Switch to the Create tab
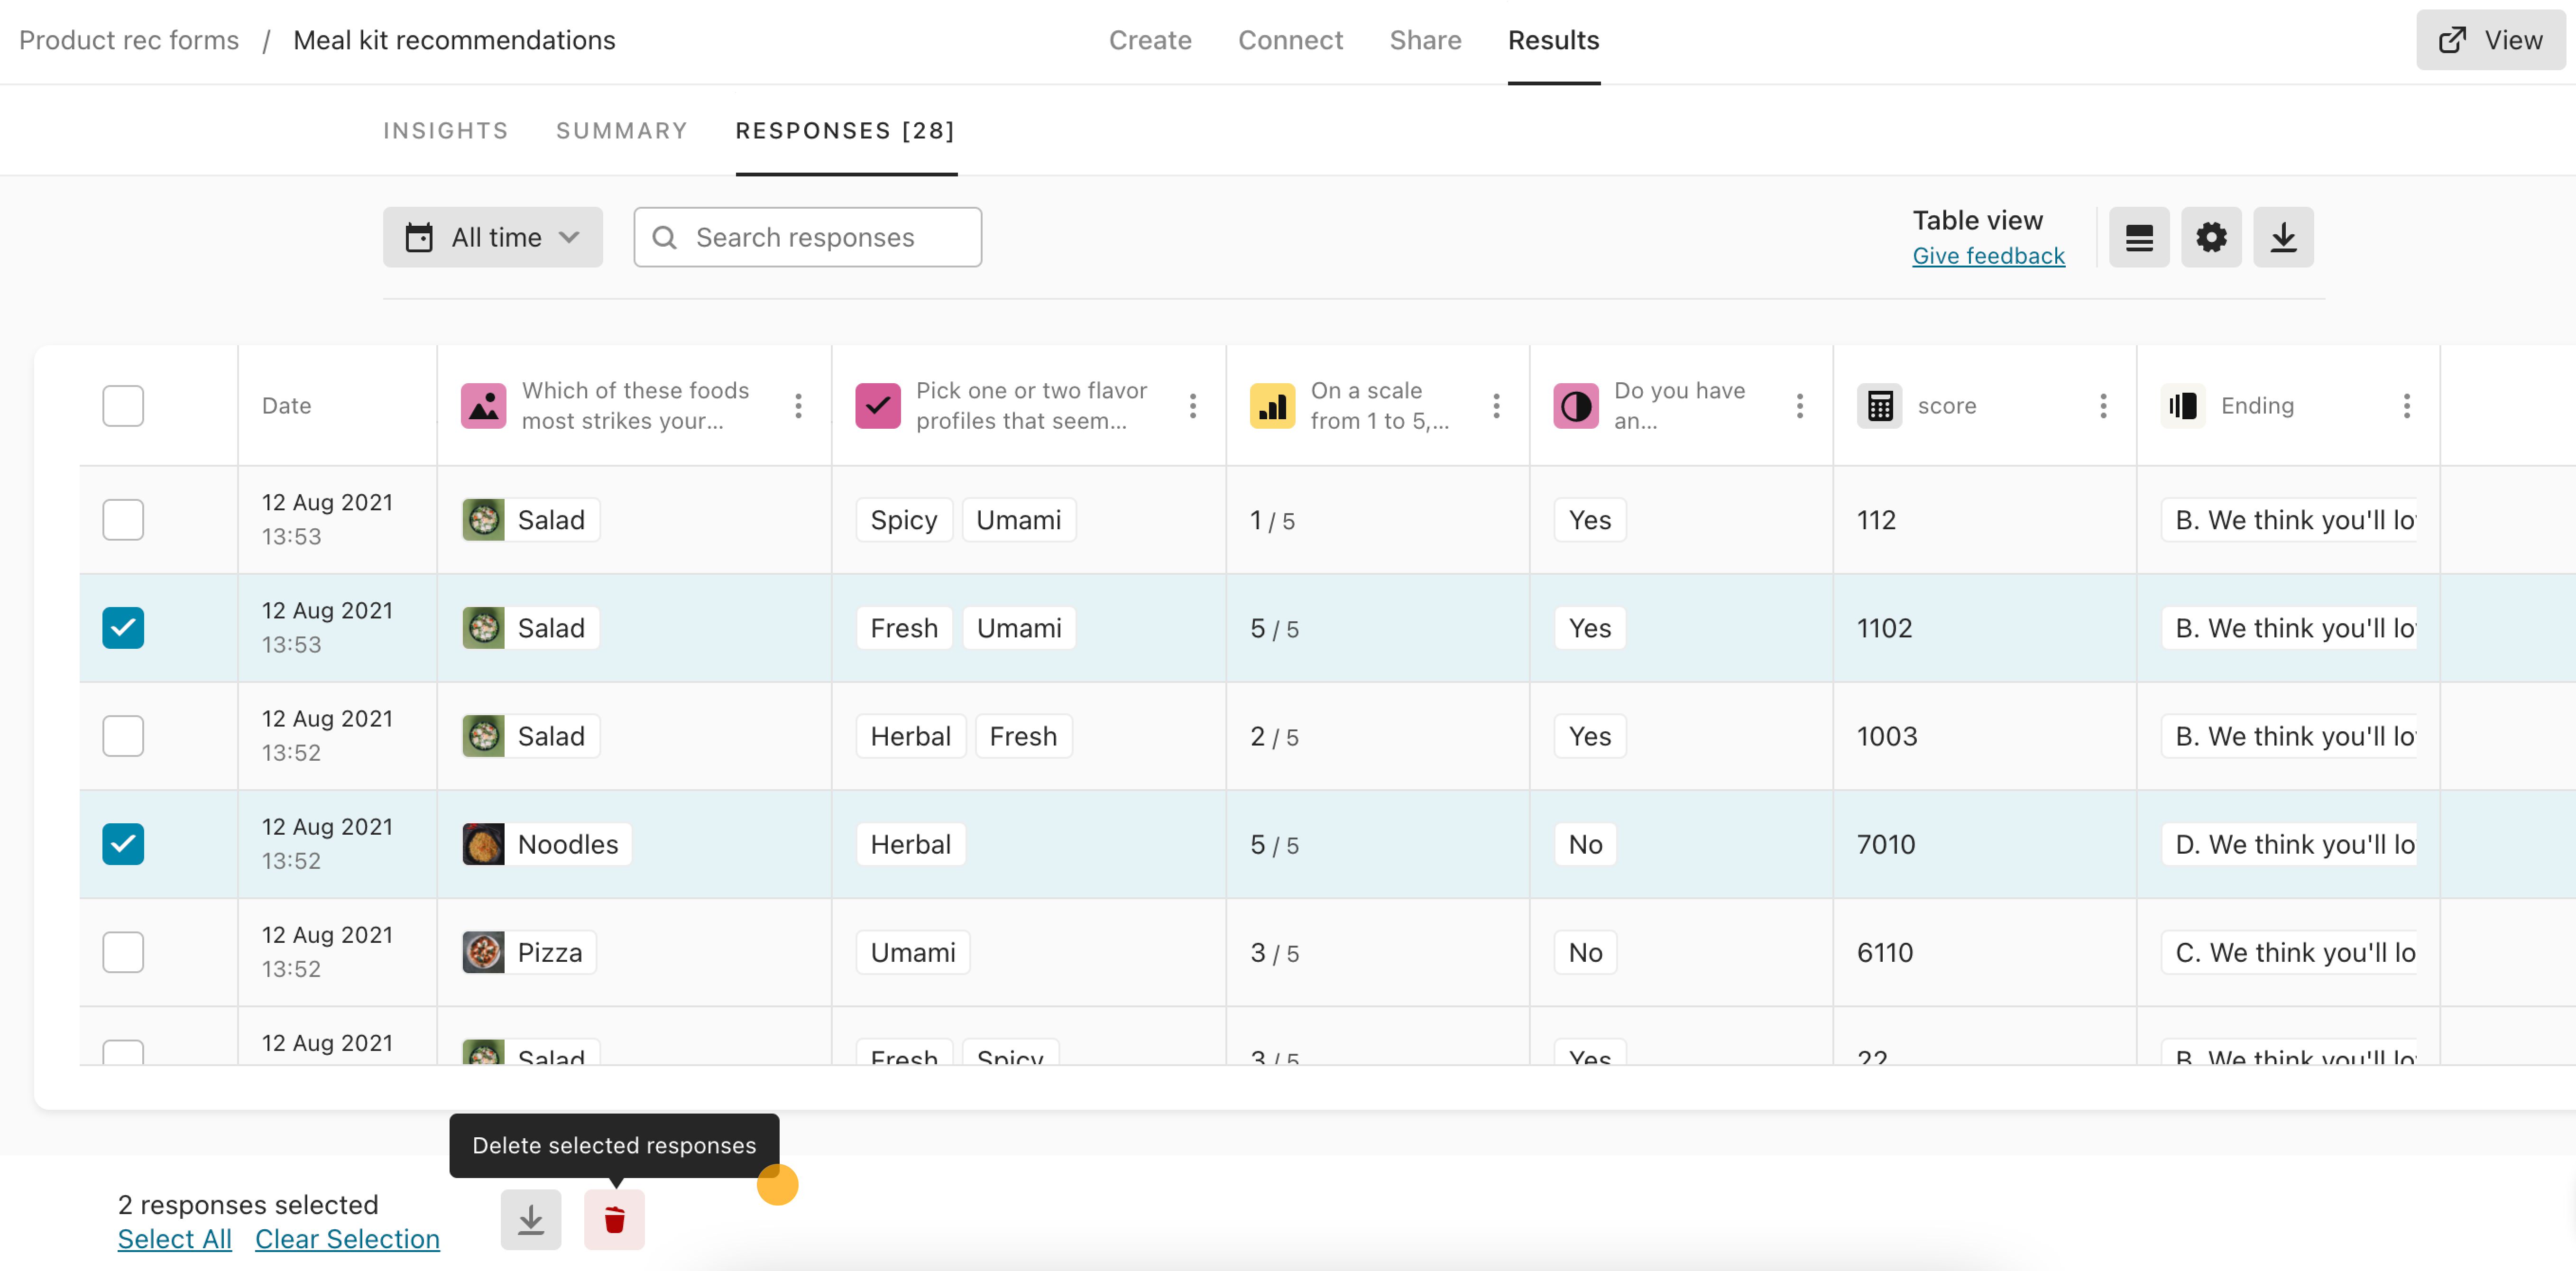This screenshot has width=2576, height=1271. (x=1150, y=40)
